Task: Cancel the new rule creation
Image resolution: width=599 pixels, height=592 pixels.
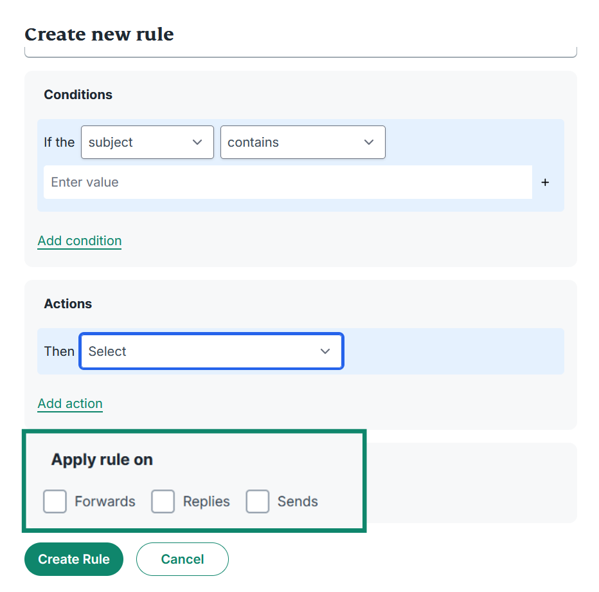Action: click(183, 559)
